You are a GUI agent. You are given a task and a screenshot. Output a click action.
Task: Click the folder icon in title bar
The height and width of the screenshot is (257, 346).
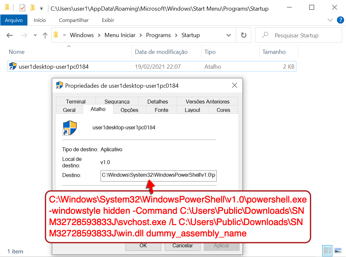tap(7, 7)
